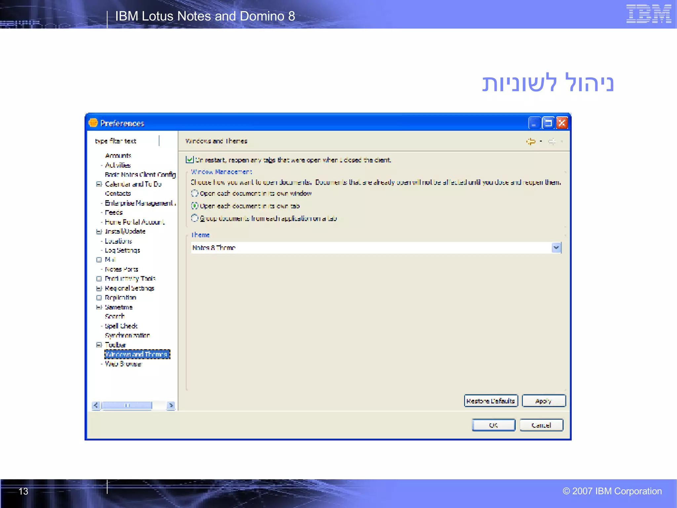Open the back history dropdown arrow

click(x=541, y=141)
